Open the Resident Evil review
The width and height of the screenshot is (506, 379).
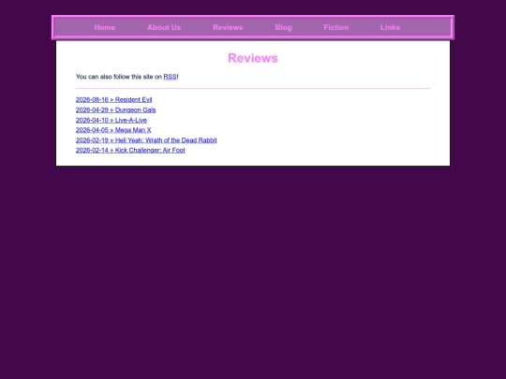click(x=114, y=99)
